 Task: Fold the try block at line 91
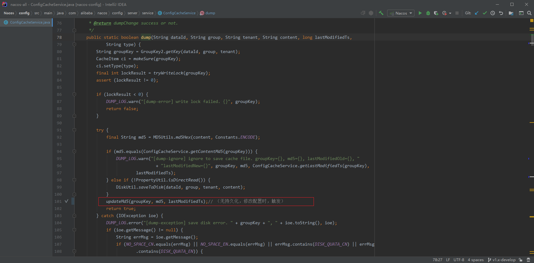[74, 130]
